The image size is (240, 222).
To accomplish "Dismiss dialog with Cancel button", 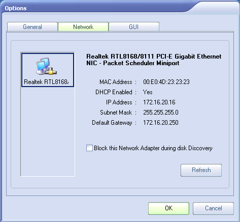I will click(213, 208).
